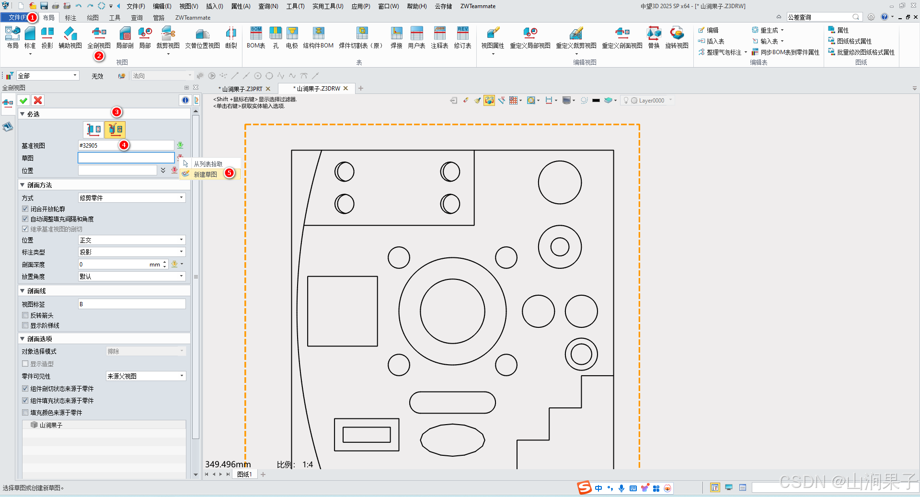920x497 pixels.
Task: Open the 零件可见性 来源父视图 dropdown
Action: point(146,376)
